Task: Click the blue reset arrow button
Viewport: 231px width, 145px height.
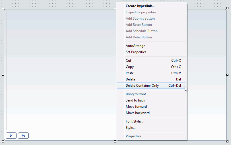Action: 23,136
